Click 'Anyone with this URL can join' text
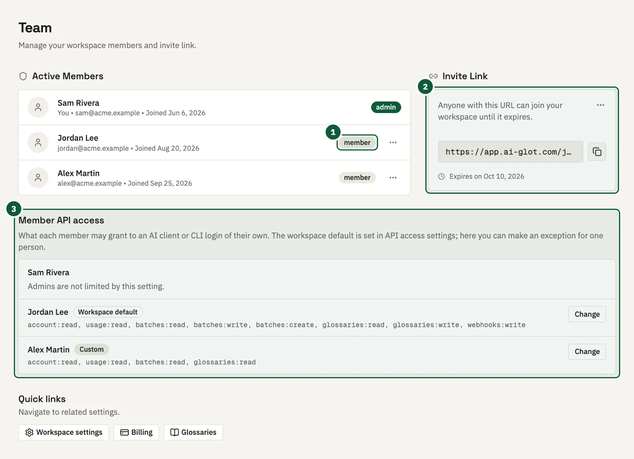Screen dimensions: 634x459 tap(500, 111)
